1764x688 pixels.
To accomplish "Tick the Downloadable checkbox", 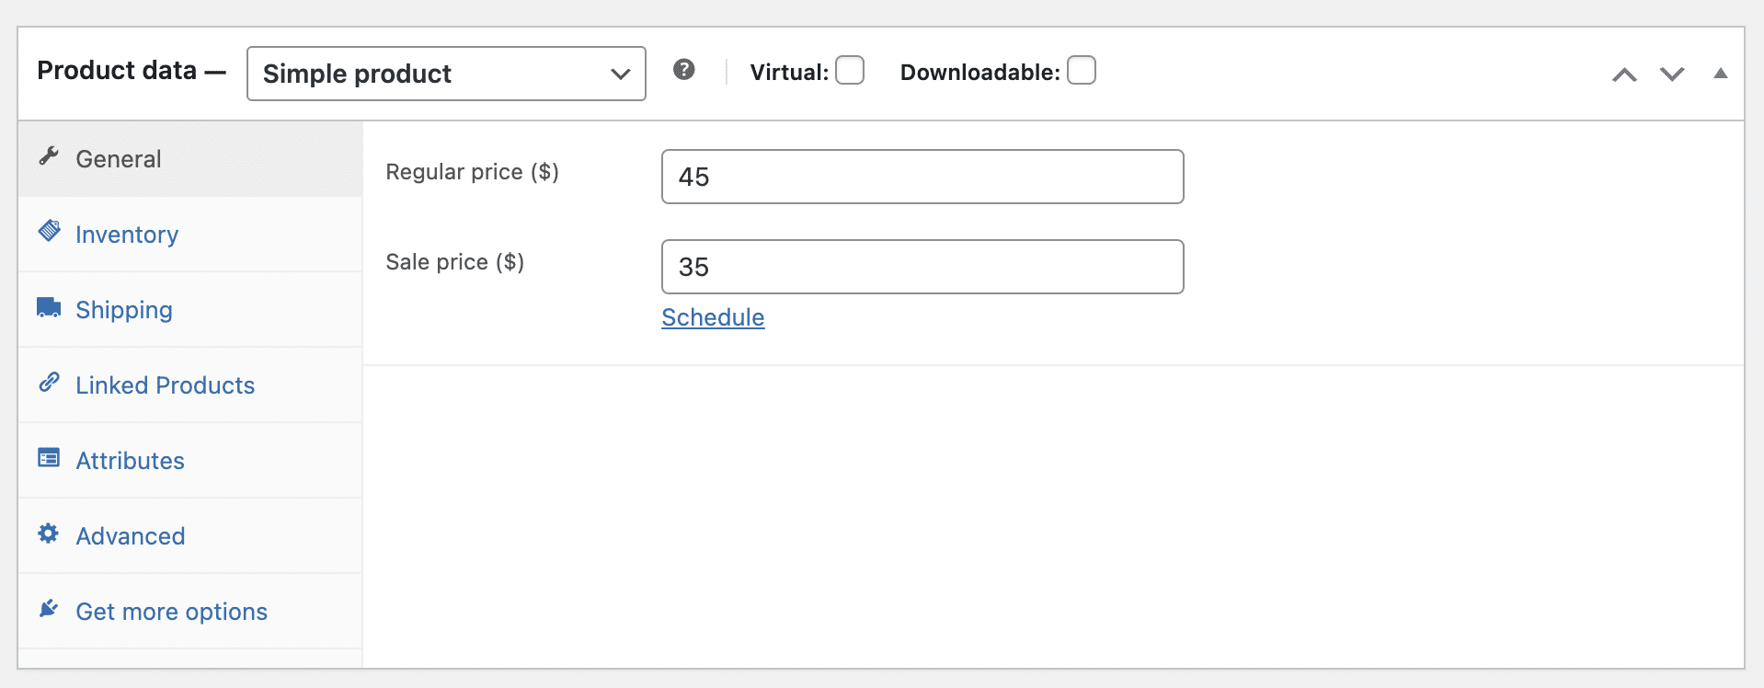I will tap(1082, 71).
